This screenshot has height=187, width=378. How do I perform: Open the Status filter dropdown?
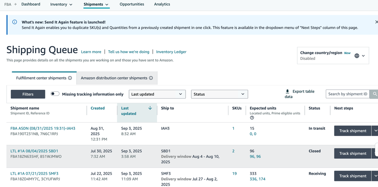click(x=219, y=94)
